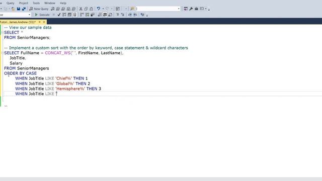322x181 pixels.
Task: Switch output to Results to Grid
Action: tap(105, 15)
